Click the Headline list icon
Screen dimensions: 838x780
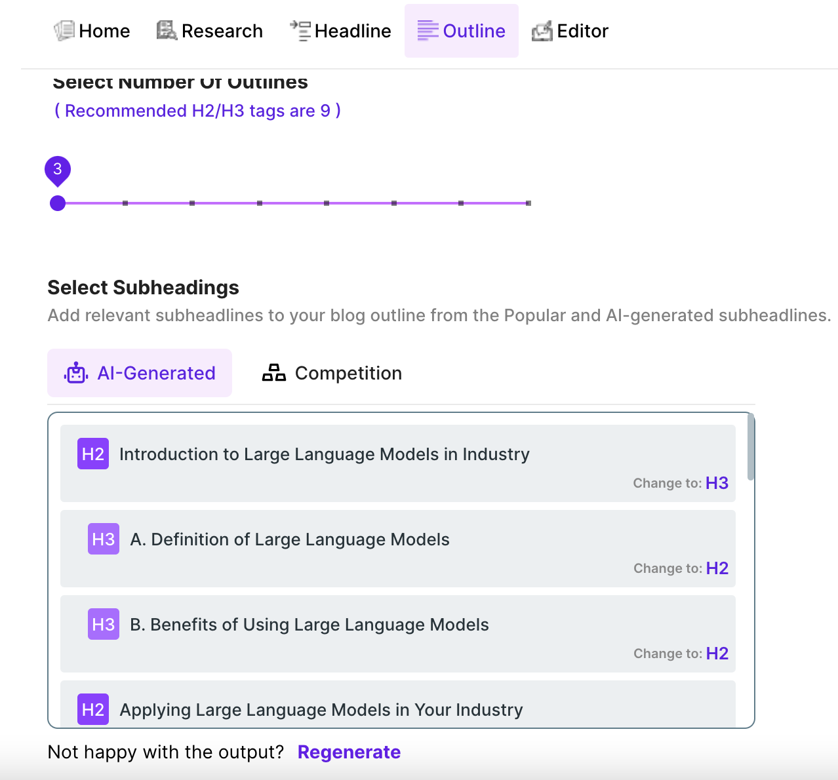coord(300,31)
